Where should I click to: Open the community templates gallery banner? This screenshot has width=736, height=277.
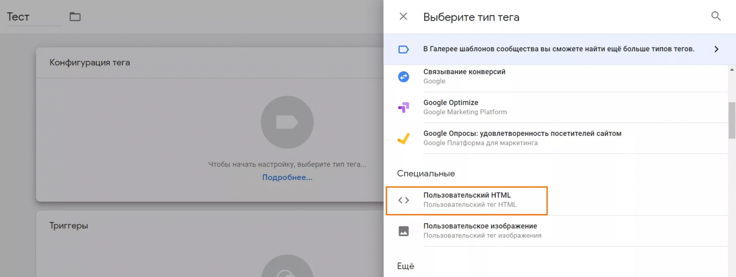click(560, 49)
